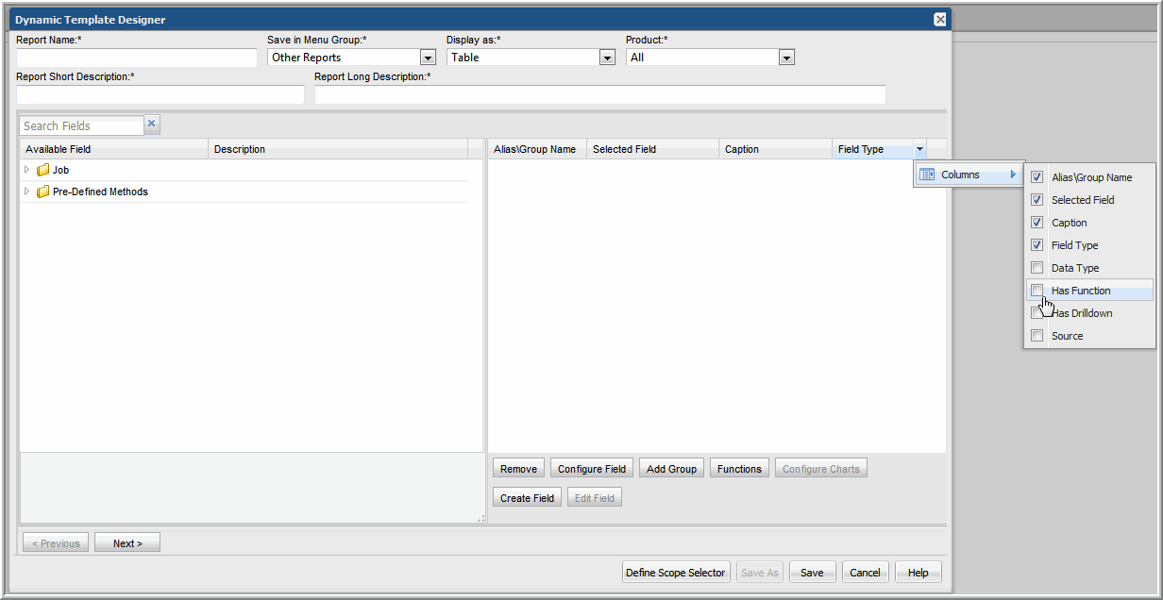This screenshot has width=1163, height=600.
Task: Open the Columns submenu entry
Action: [969, 175]
